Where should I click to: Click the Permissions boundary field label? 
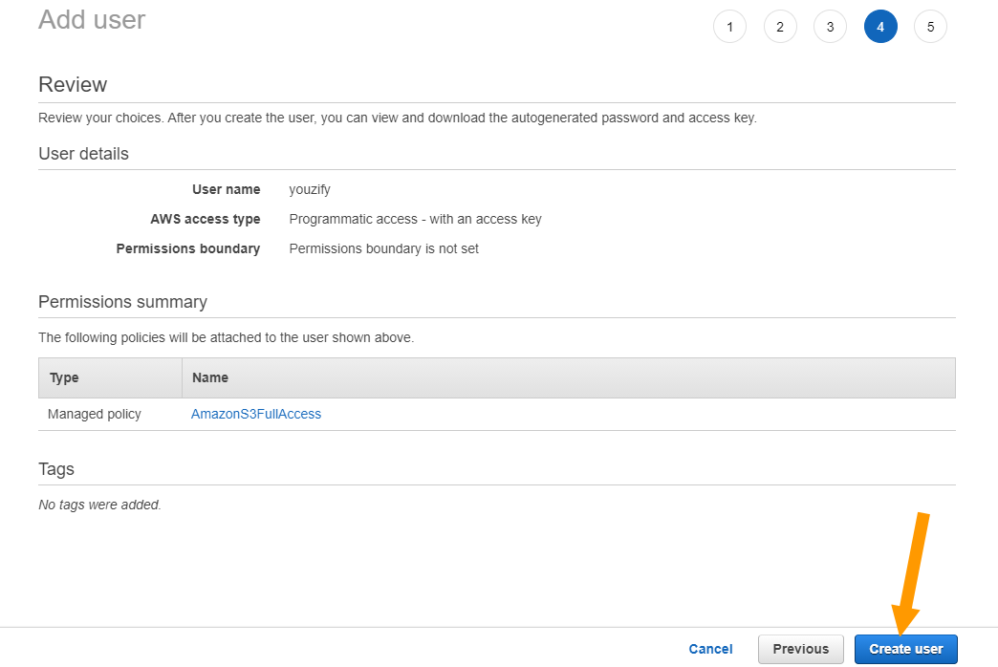tap(187, 248)
